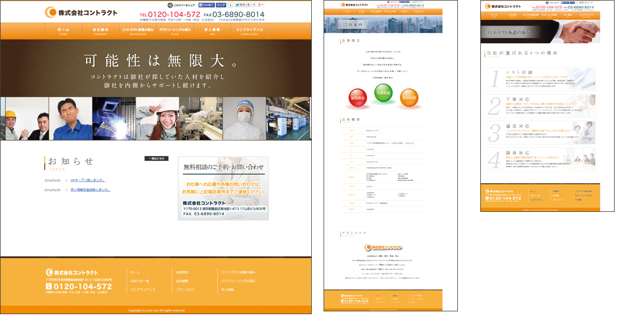Viewport: 623px width, 322px height.
Task: Click the 無料相談のご予約・お問い合わせ banner
Action: [x=223, y=188]
